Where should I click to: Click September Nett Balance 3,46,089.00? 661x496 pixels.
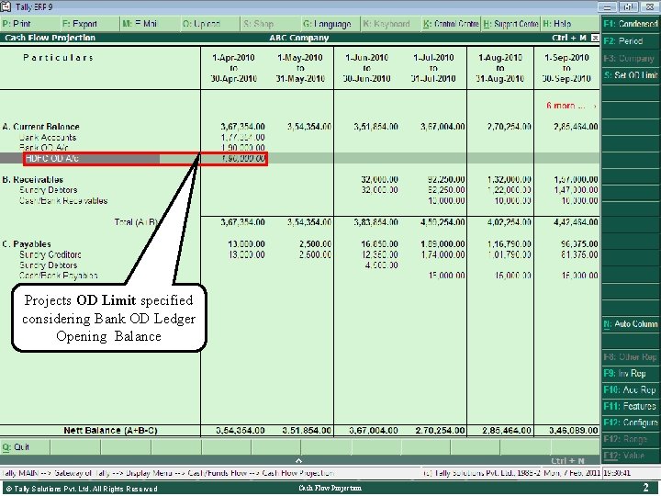point(573,431)
